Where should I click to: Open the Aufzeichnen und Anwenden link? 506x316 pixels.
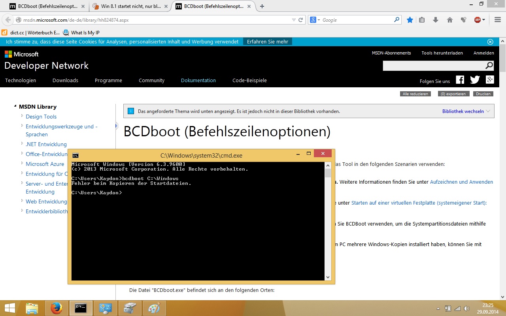click(461, 182)
